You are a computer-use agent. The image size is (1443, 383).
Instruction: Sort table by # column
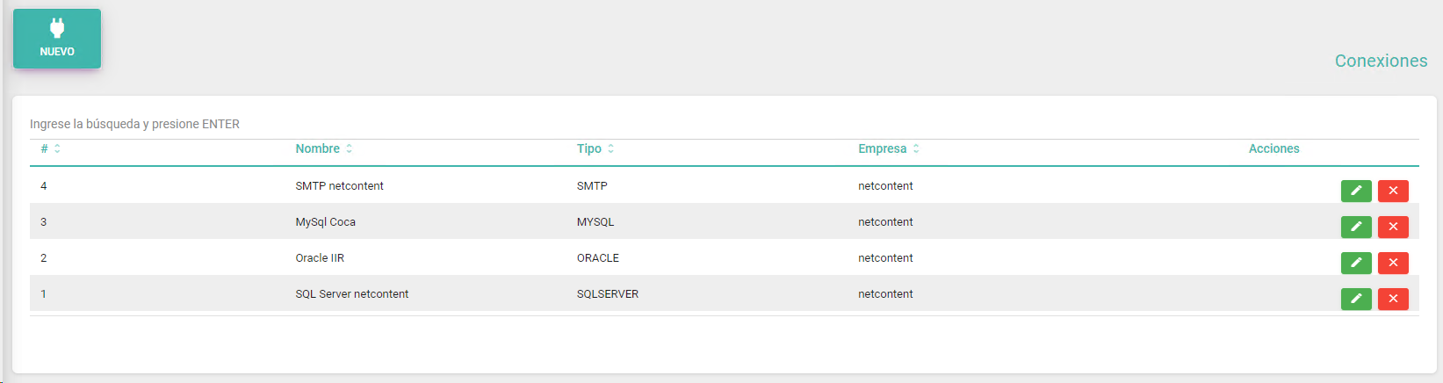pos(50,148)
